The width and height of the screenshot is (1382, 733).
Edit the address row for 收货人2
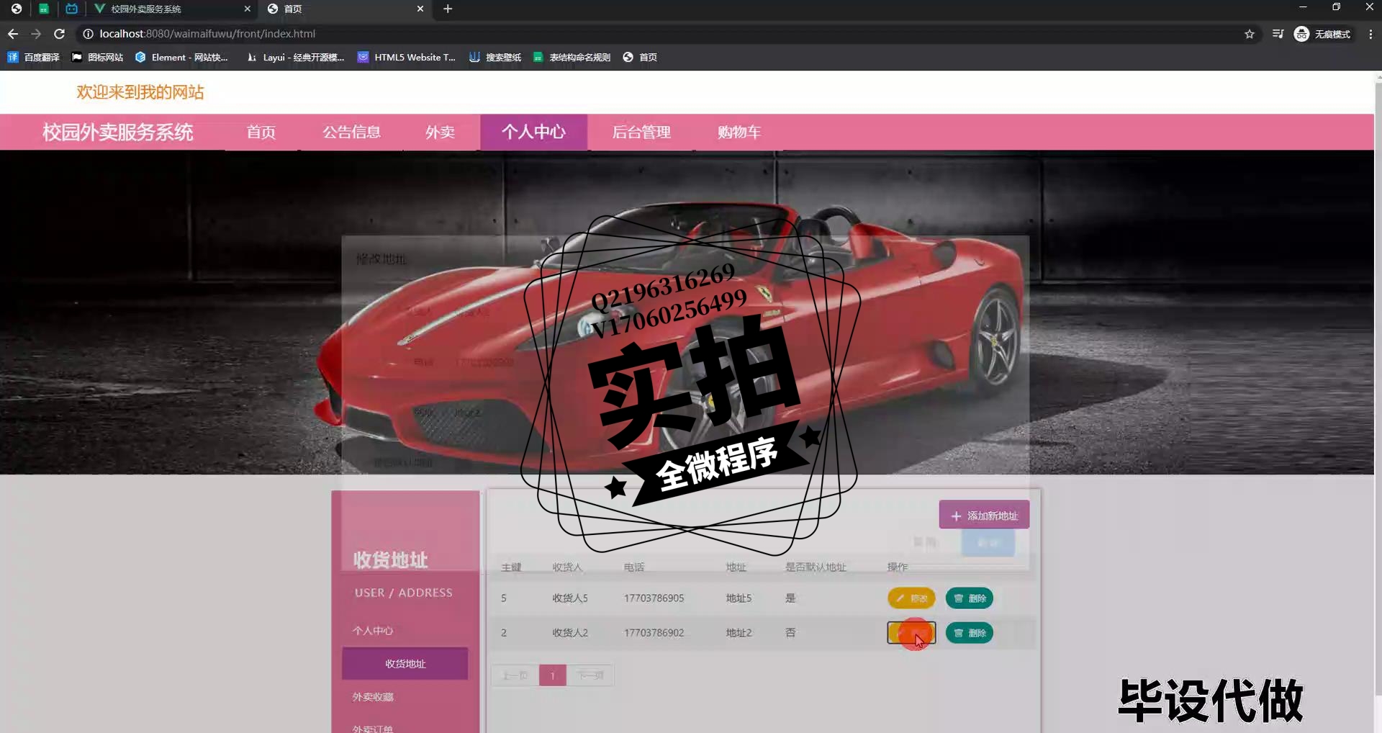(x=911, y=633)
